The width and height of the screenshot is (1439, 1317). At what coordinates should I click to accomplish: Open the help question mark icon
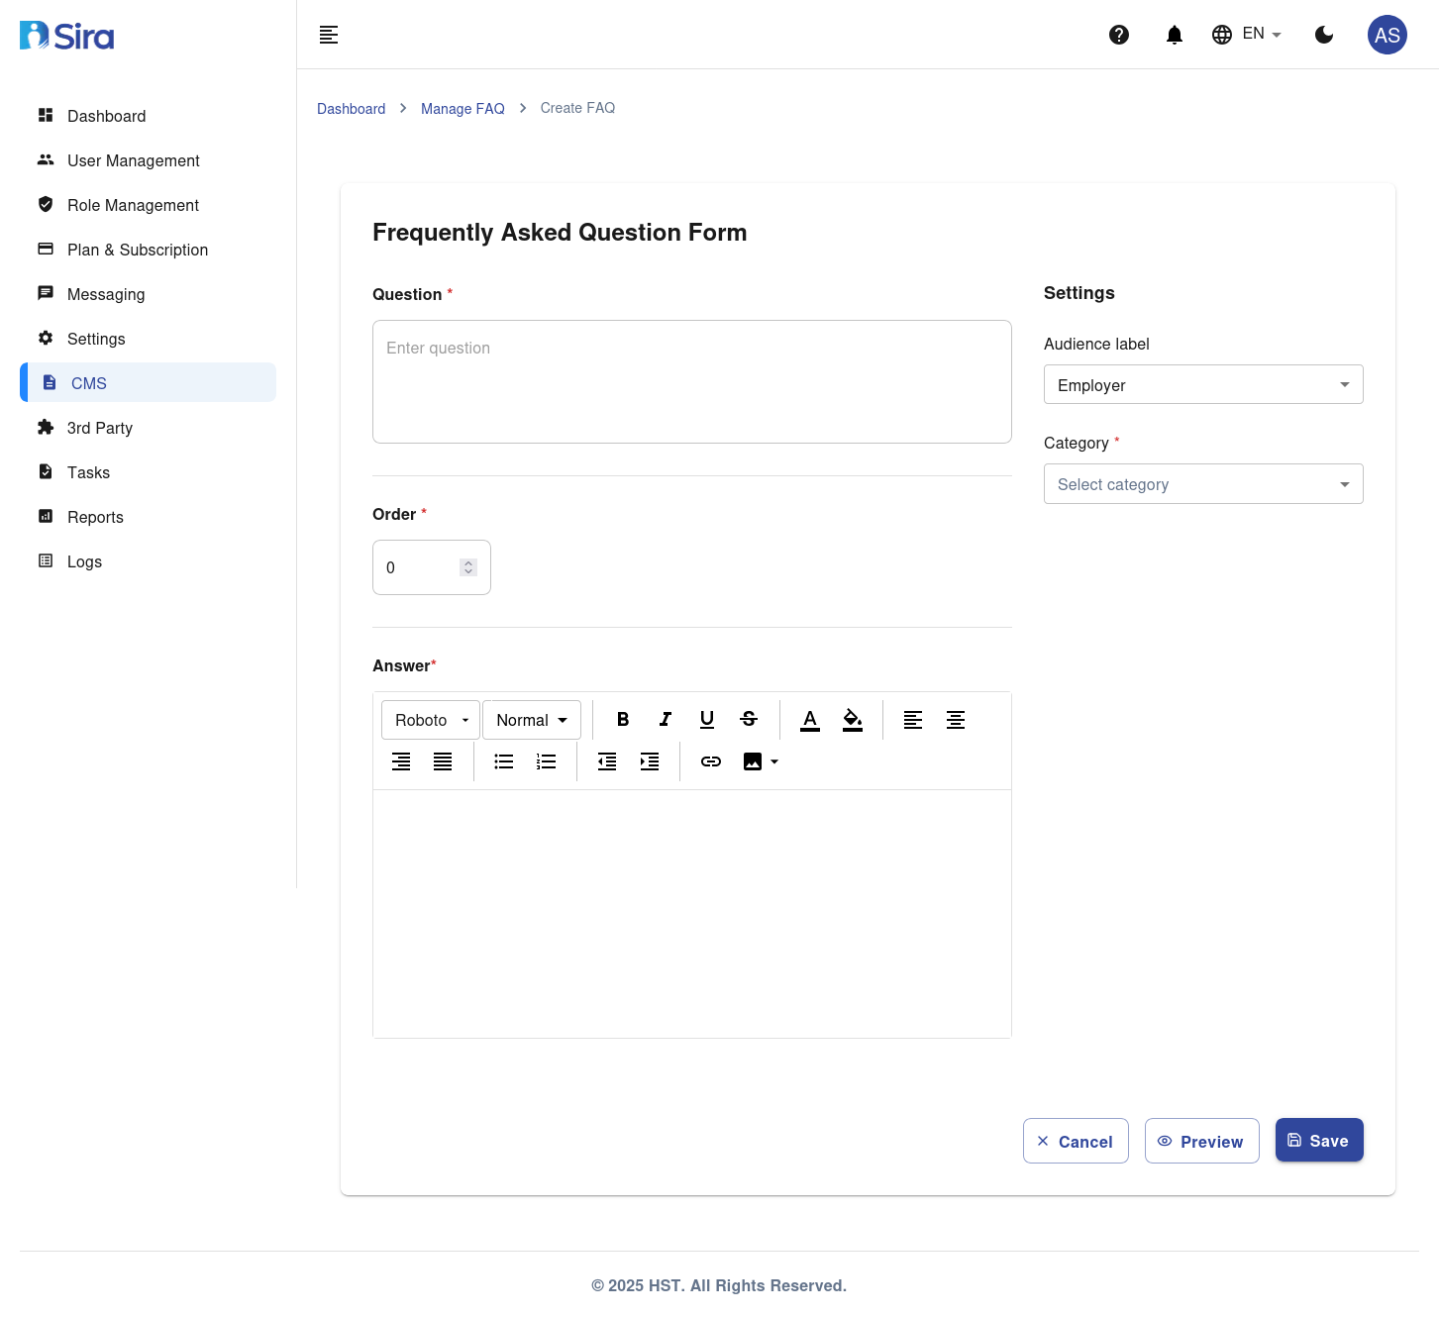click(1119, 35)
